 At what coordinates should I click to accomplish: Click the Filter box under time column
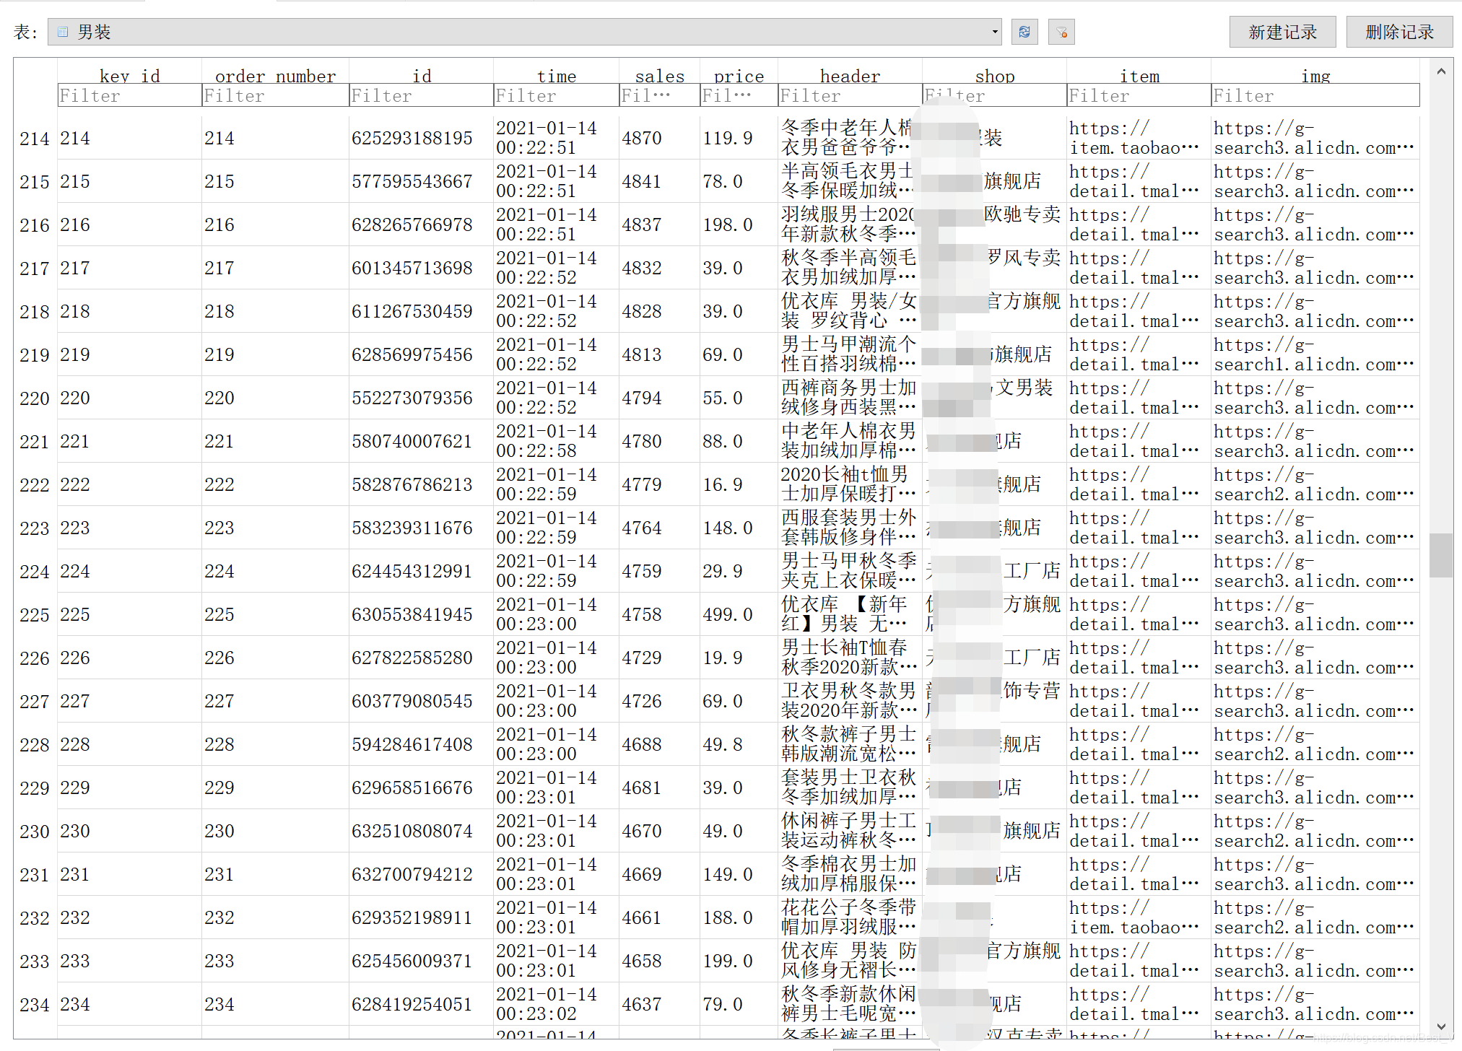pos(555,95)
